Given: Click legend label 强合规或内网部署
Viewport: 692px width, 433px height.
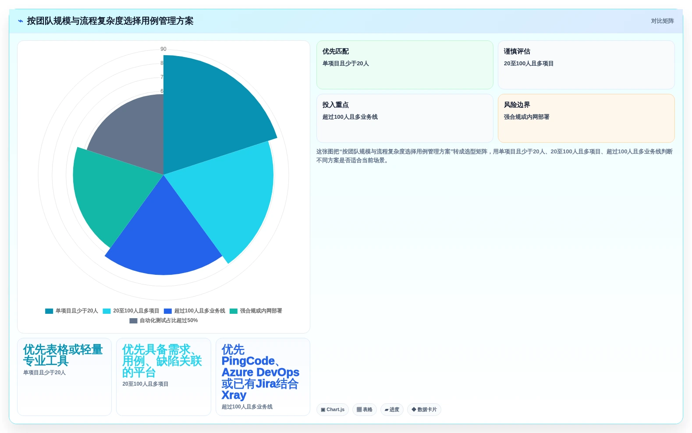Looking at the screenshot, I should click(261, 311).
